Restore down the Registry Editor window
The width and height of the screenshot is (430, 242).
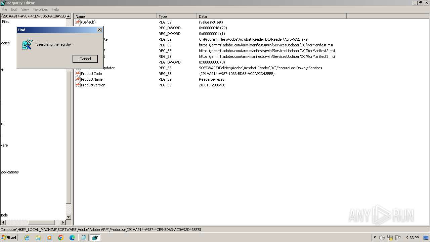tap(420, 3)
